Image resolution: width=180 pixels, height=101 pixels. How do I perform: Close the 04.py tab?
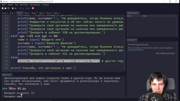click(29, 13)
